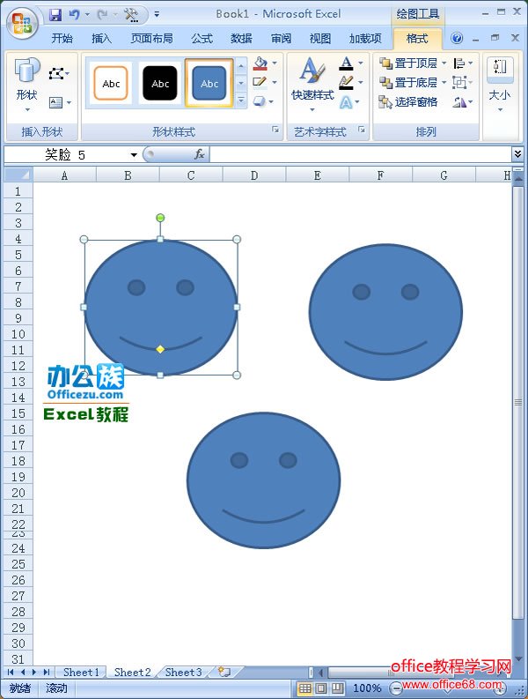Click the Group objects icon
The width and height of the screenshot is (528, 699).
coord(459,83)
